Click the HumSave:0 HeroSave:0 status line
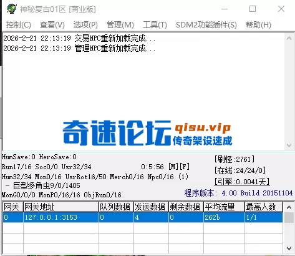This screenshot has width=295, height=256. point(39,157)
